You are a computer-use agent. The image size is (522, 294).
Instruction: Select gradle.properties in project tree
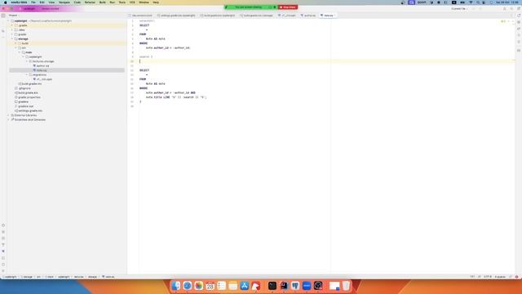[x=29, y=97]
